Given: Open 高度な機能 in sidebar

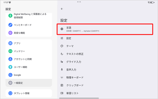Looking at the screenshot, I should tap(29, 33).
